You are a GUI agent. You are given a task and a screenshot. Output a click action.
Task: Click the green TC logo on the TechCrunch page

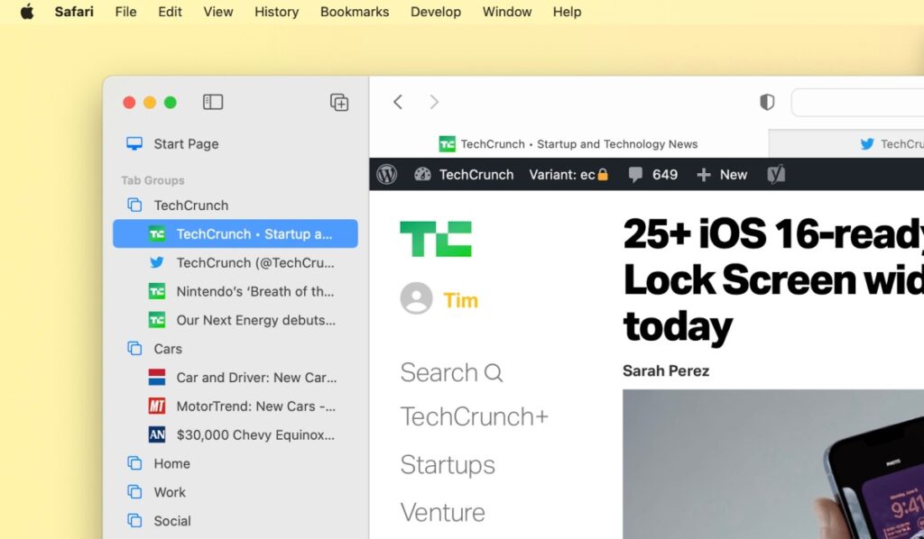pos(436,237)
